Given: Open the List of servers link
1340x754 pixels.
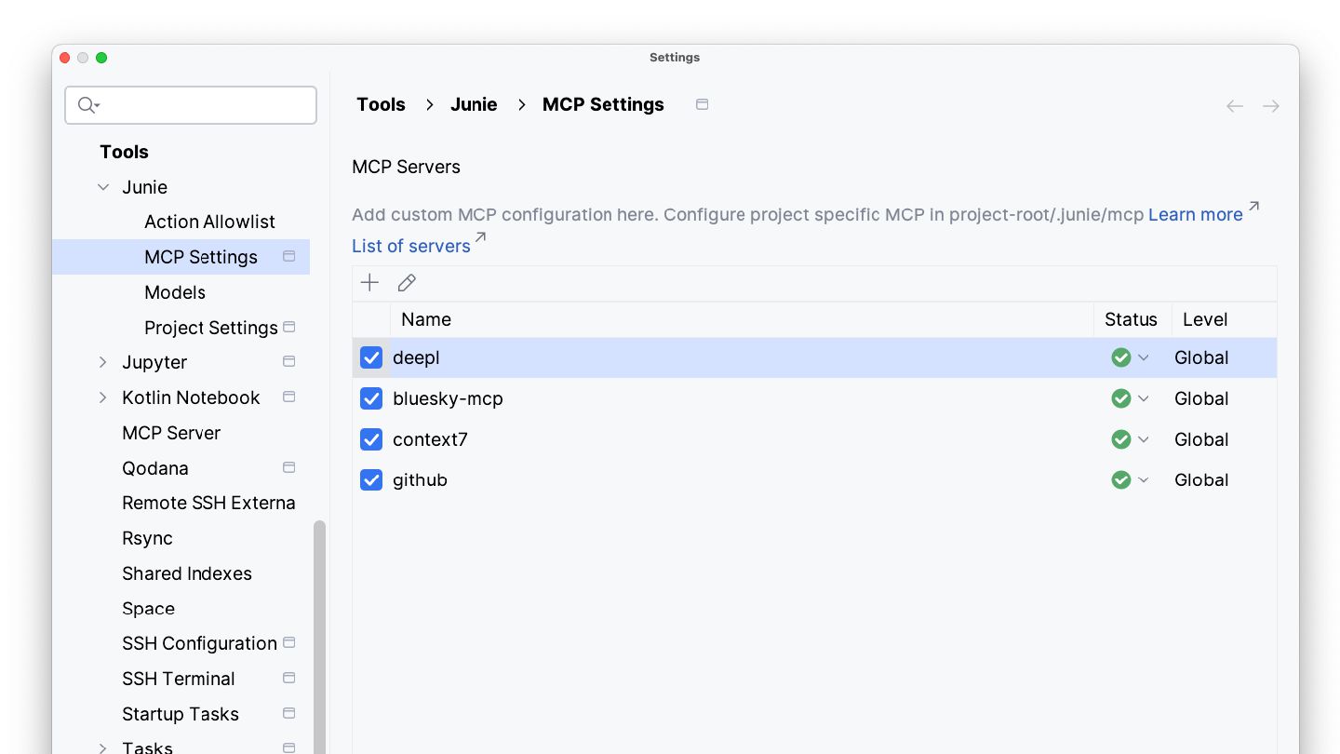Looking at the screenshot, I should (411, 246).
